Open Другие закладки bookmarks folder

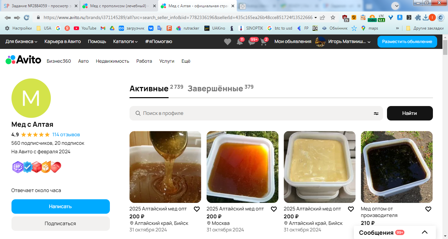point(425,28)
